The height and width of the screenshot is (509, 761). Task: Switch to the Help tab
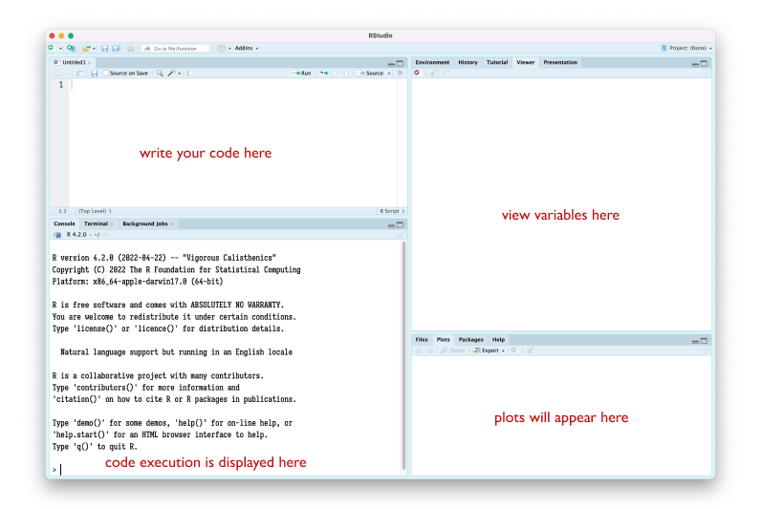498,339
